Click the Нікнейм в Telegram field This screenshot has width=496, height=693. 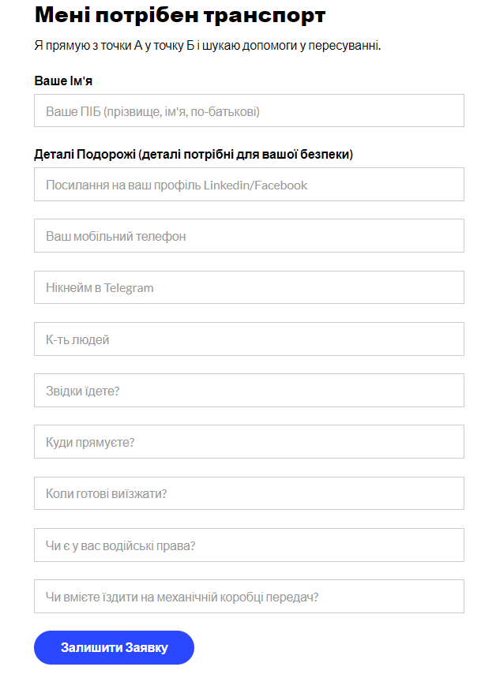pos(249,287)
